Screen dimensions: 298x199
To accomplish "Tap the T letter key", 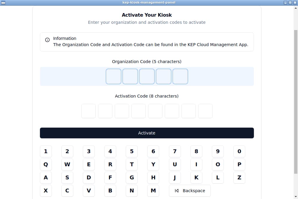I will click(132, 164).
